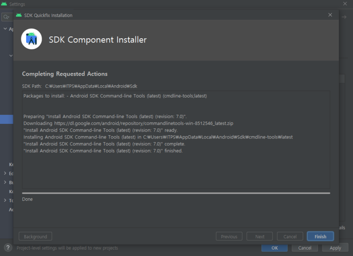This screenshot has width=353, height=256.
Task: Expand the 'Ec' tree node in Settings
Action: coord(5,173)
